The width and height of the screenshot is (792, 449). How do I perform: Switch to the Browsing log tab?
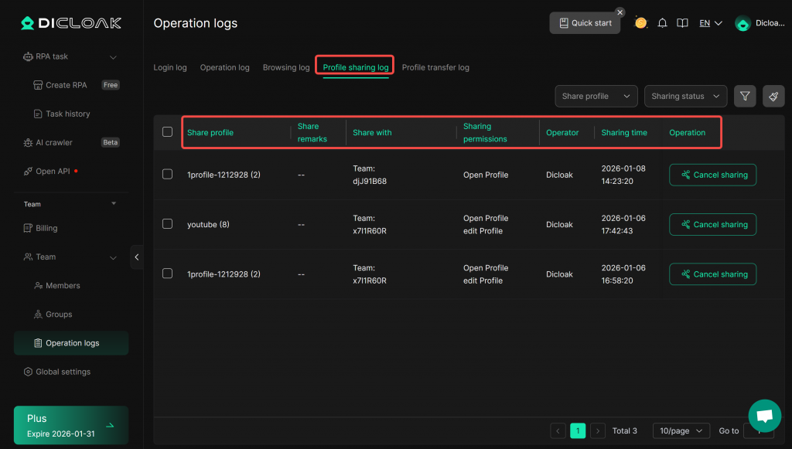286,67
